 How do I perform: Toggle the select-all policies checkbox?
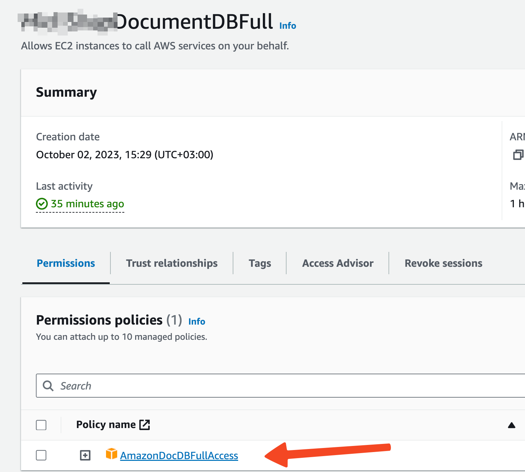point(41,425)
